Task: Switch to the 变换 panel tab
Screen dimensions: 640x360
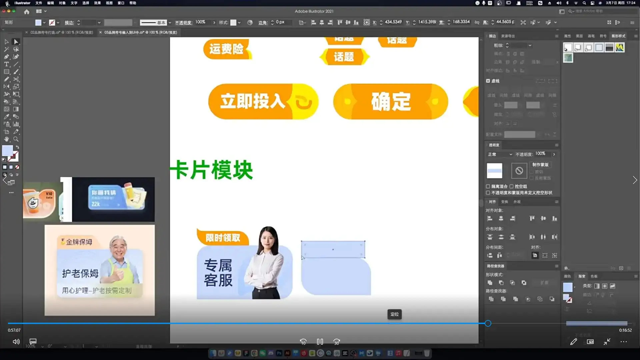Action: coord(504,202)
